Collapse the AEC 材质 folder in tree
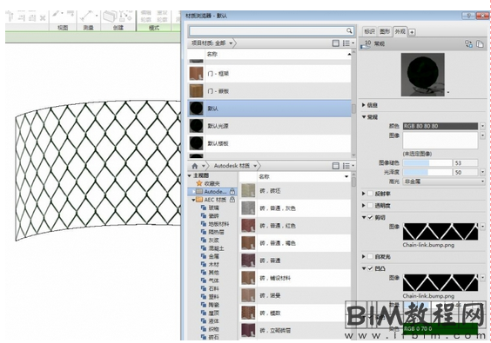The image size is (491, 343). (193, 200)
